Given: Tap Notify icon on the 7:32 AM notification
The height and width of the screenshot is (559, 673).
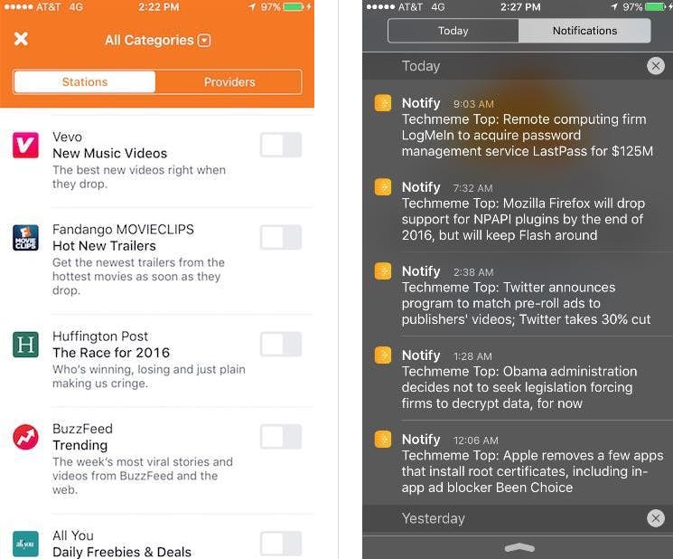Looking at the screenshot, I should [x=383, y=187].
